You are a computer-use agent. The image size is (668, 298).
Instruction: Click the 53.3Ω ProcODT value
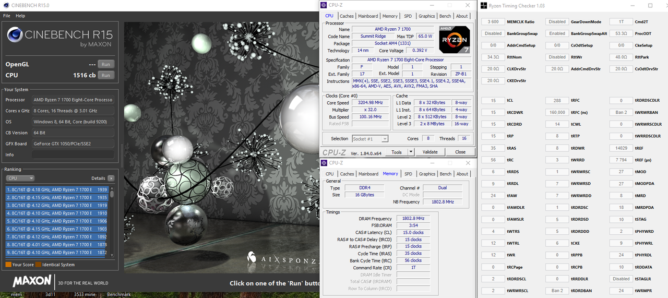pos(621,33)
